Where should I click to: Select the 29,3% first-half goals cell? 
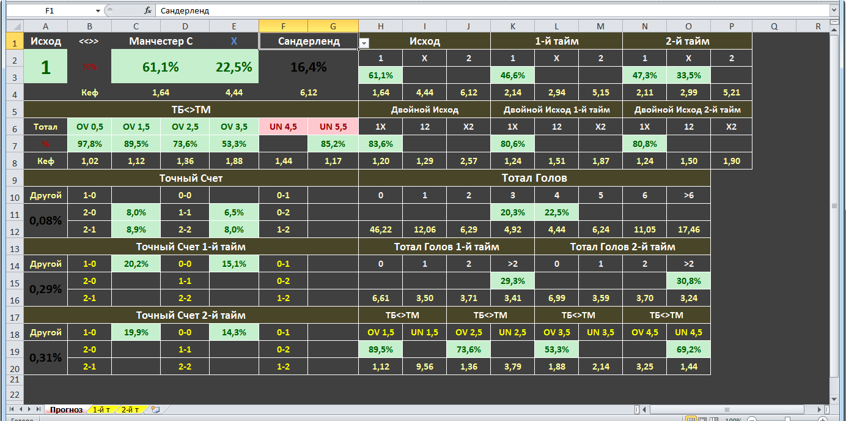pyautogui.click(x=513, y=281)
